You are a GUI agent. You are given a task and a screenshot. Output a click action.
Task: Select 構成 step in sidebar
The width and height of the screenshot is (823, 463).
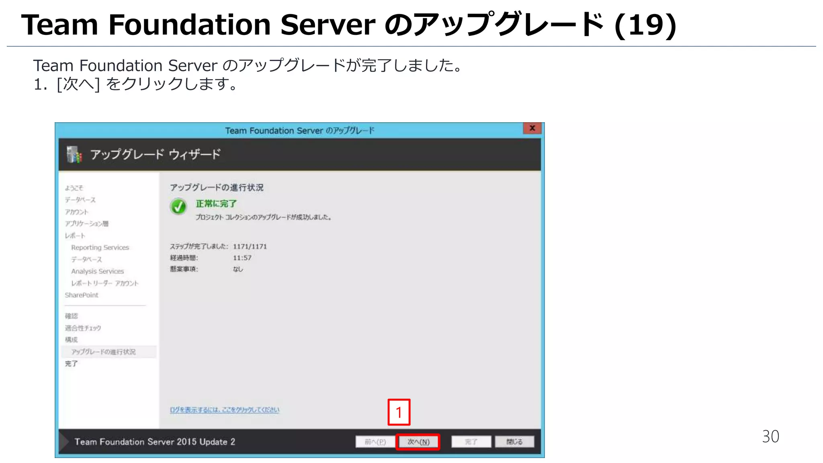[x=71, y=340]
